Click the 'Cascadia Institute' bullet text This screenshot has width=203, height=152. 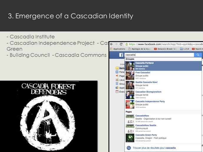pos(32,37)
